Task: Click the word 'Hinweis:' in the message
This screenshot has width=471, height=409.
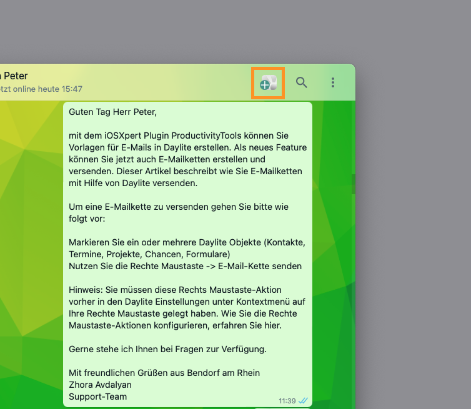Action: (x=86, y=290)
